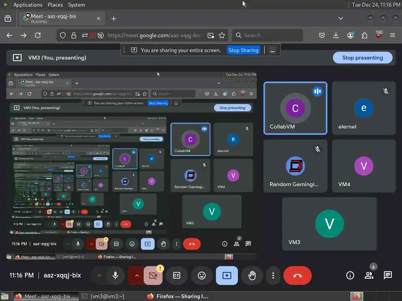Click the show desktop icon in the taskbar
Viewport: 402px width, 301px height.
(5, 297)
